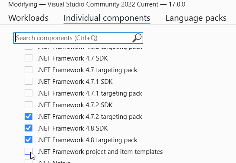
Task: Uncheck .NET Framework 4.7.2 targeting pack
Action: tap(29, 116)
